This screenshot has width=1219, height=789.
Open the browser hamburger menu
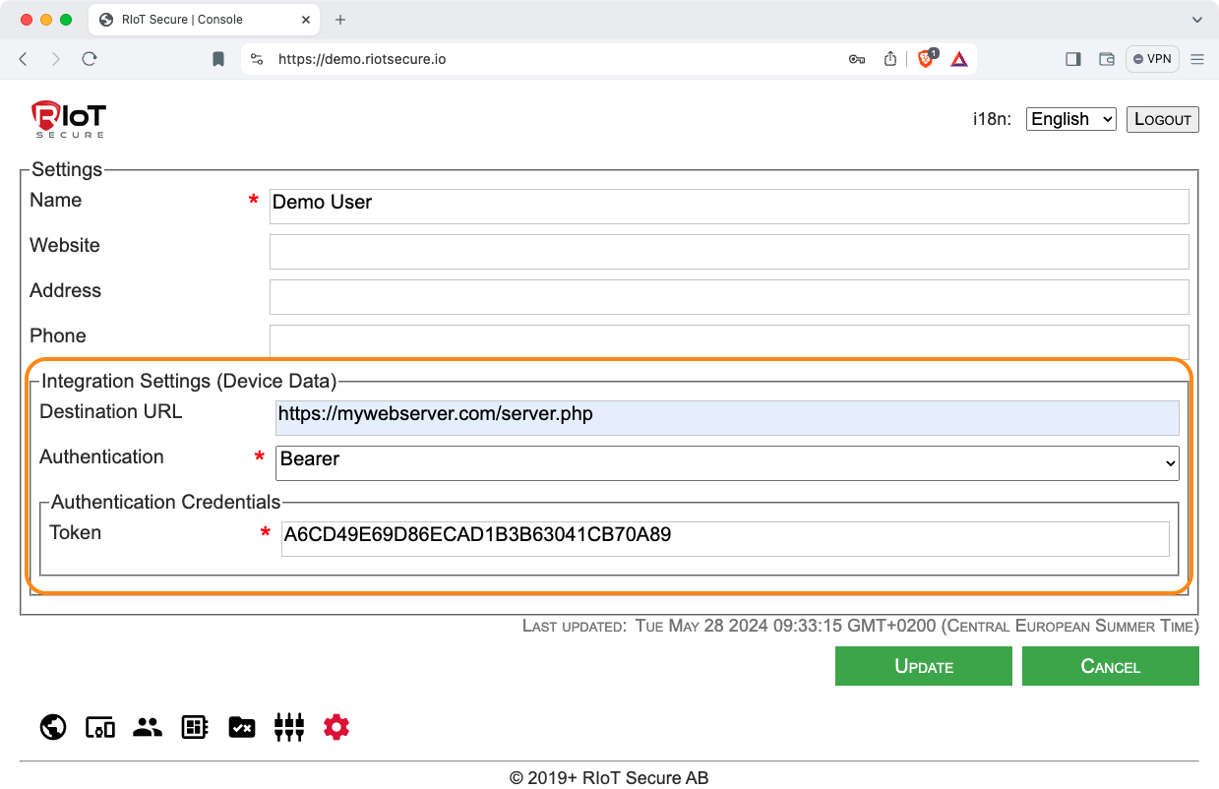tap(1197, 59)
